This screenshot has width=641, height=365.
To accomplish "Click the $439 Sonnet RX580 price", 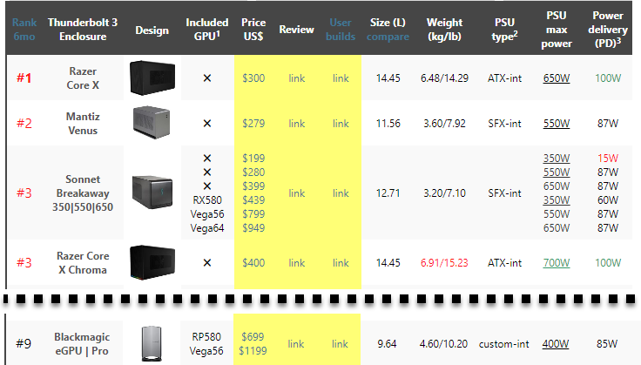I will click(x=253, y=199).
